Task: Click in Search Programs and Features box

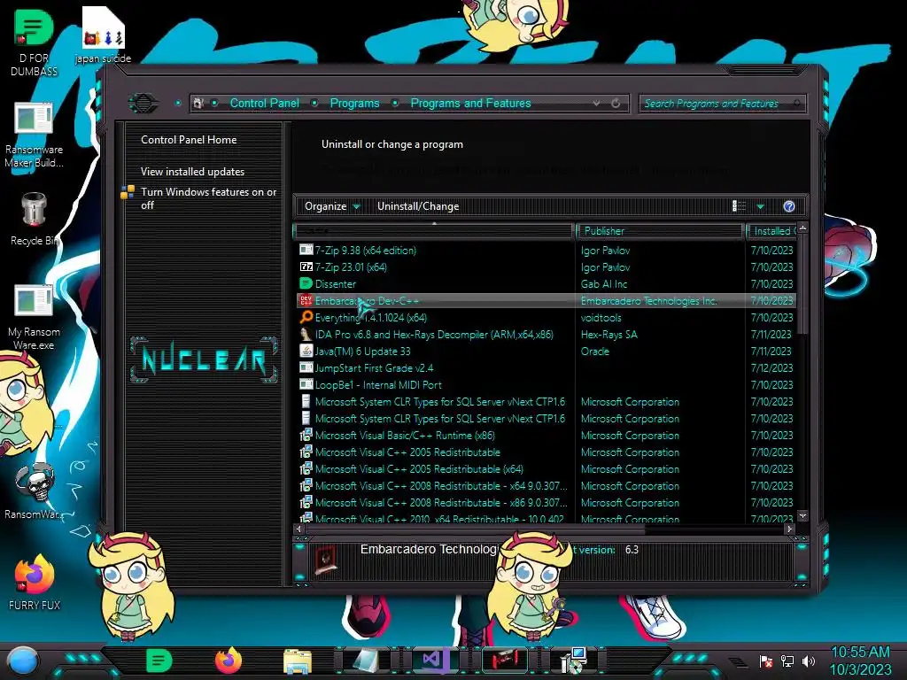Action: click(722, 104)
